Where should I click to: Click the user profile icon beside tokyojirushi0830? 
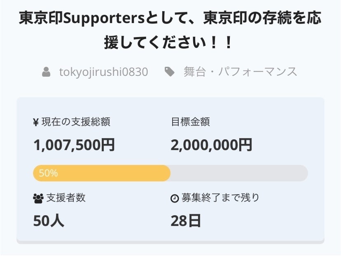46,72
